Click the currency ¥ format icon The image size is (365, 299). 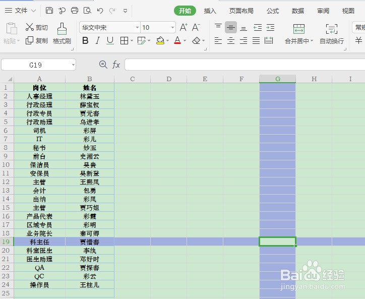(358, 40)
